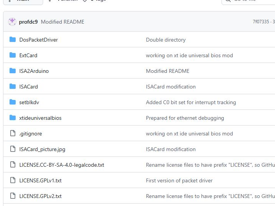Open the profdc9 user profile link
This screenshot has width=275, height=206.
coord(28,22)
